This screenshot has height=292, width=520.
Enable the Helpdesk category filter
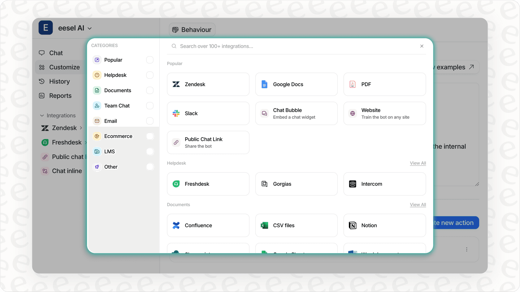[150, 75]
